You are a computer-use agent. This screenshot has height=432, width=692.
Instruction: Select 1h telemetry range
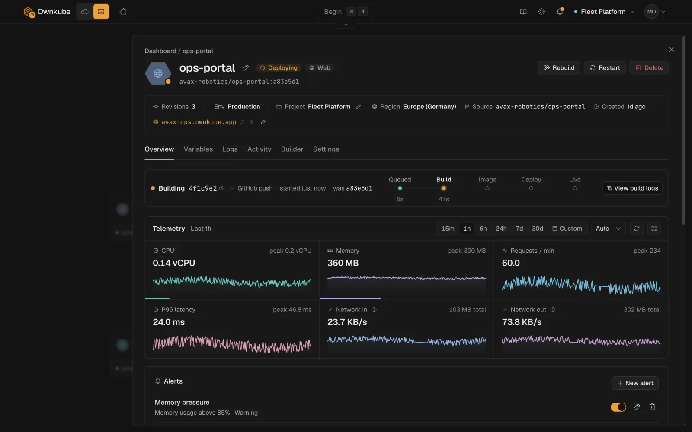click(x=467, y=229)
